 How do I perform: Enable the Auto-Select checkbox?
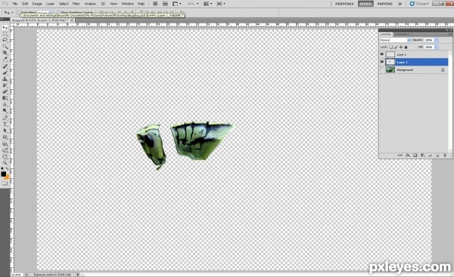tap(19, 13)
